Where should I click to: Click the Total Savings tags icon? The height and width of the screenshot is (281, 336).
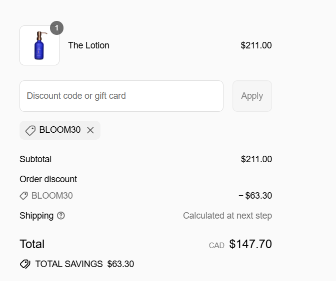[25, 264]
